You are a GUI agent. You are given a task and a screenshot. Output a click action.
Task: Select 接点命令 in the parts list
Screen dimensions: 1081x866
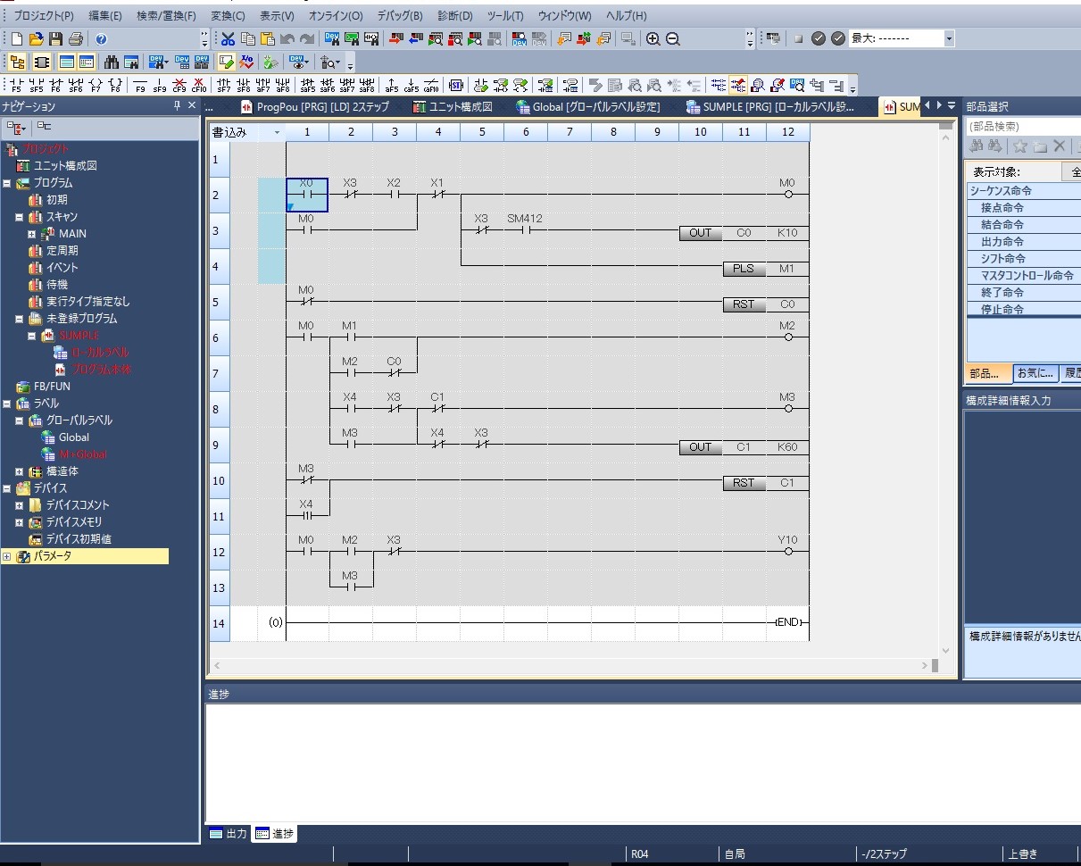coord(1002,208)
